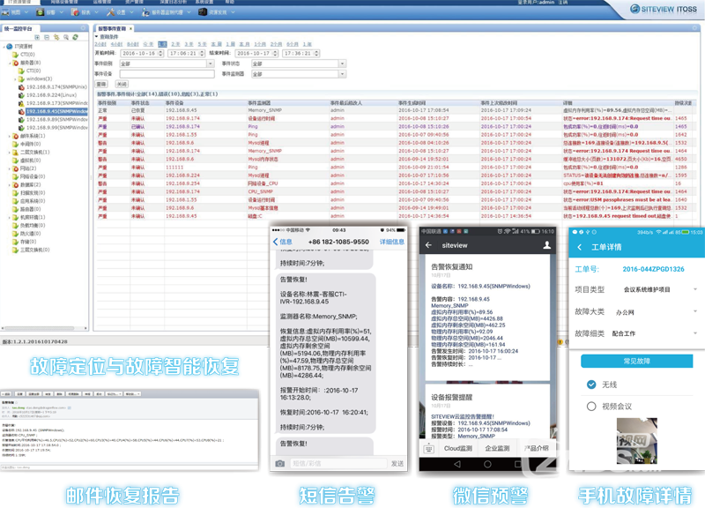
Task: Select the 视频会议 radio option
Action: click(x=591, y=407)
